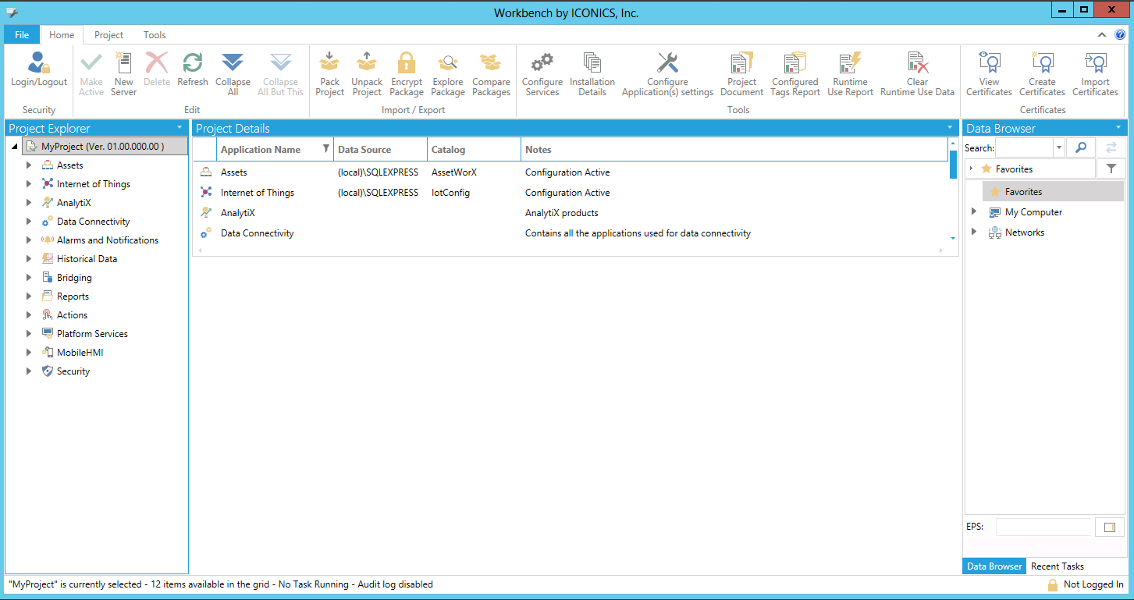Open the Search box dropdown arrow
This screenshot has height=600, width=1134.
coord(1059,147)
